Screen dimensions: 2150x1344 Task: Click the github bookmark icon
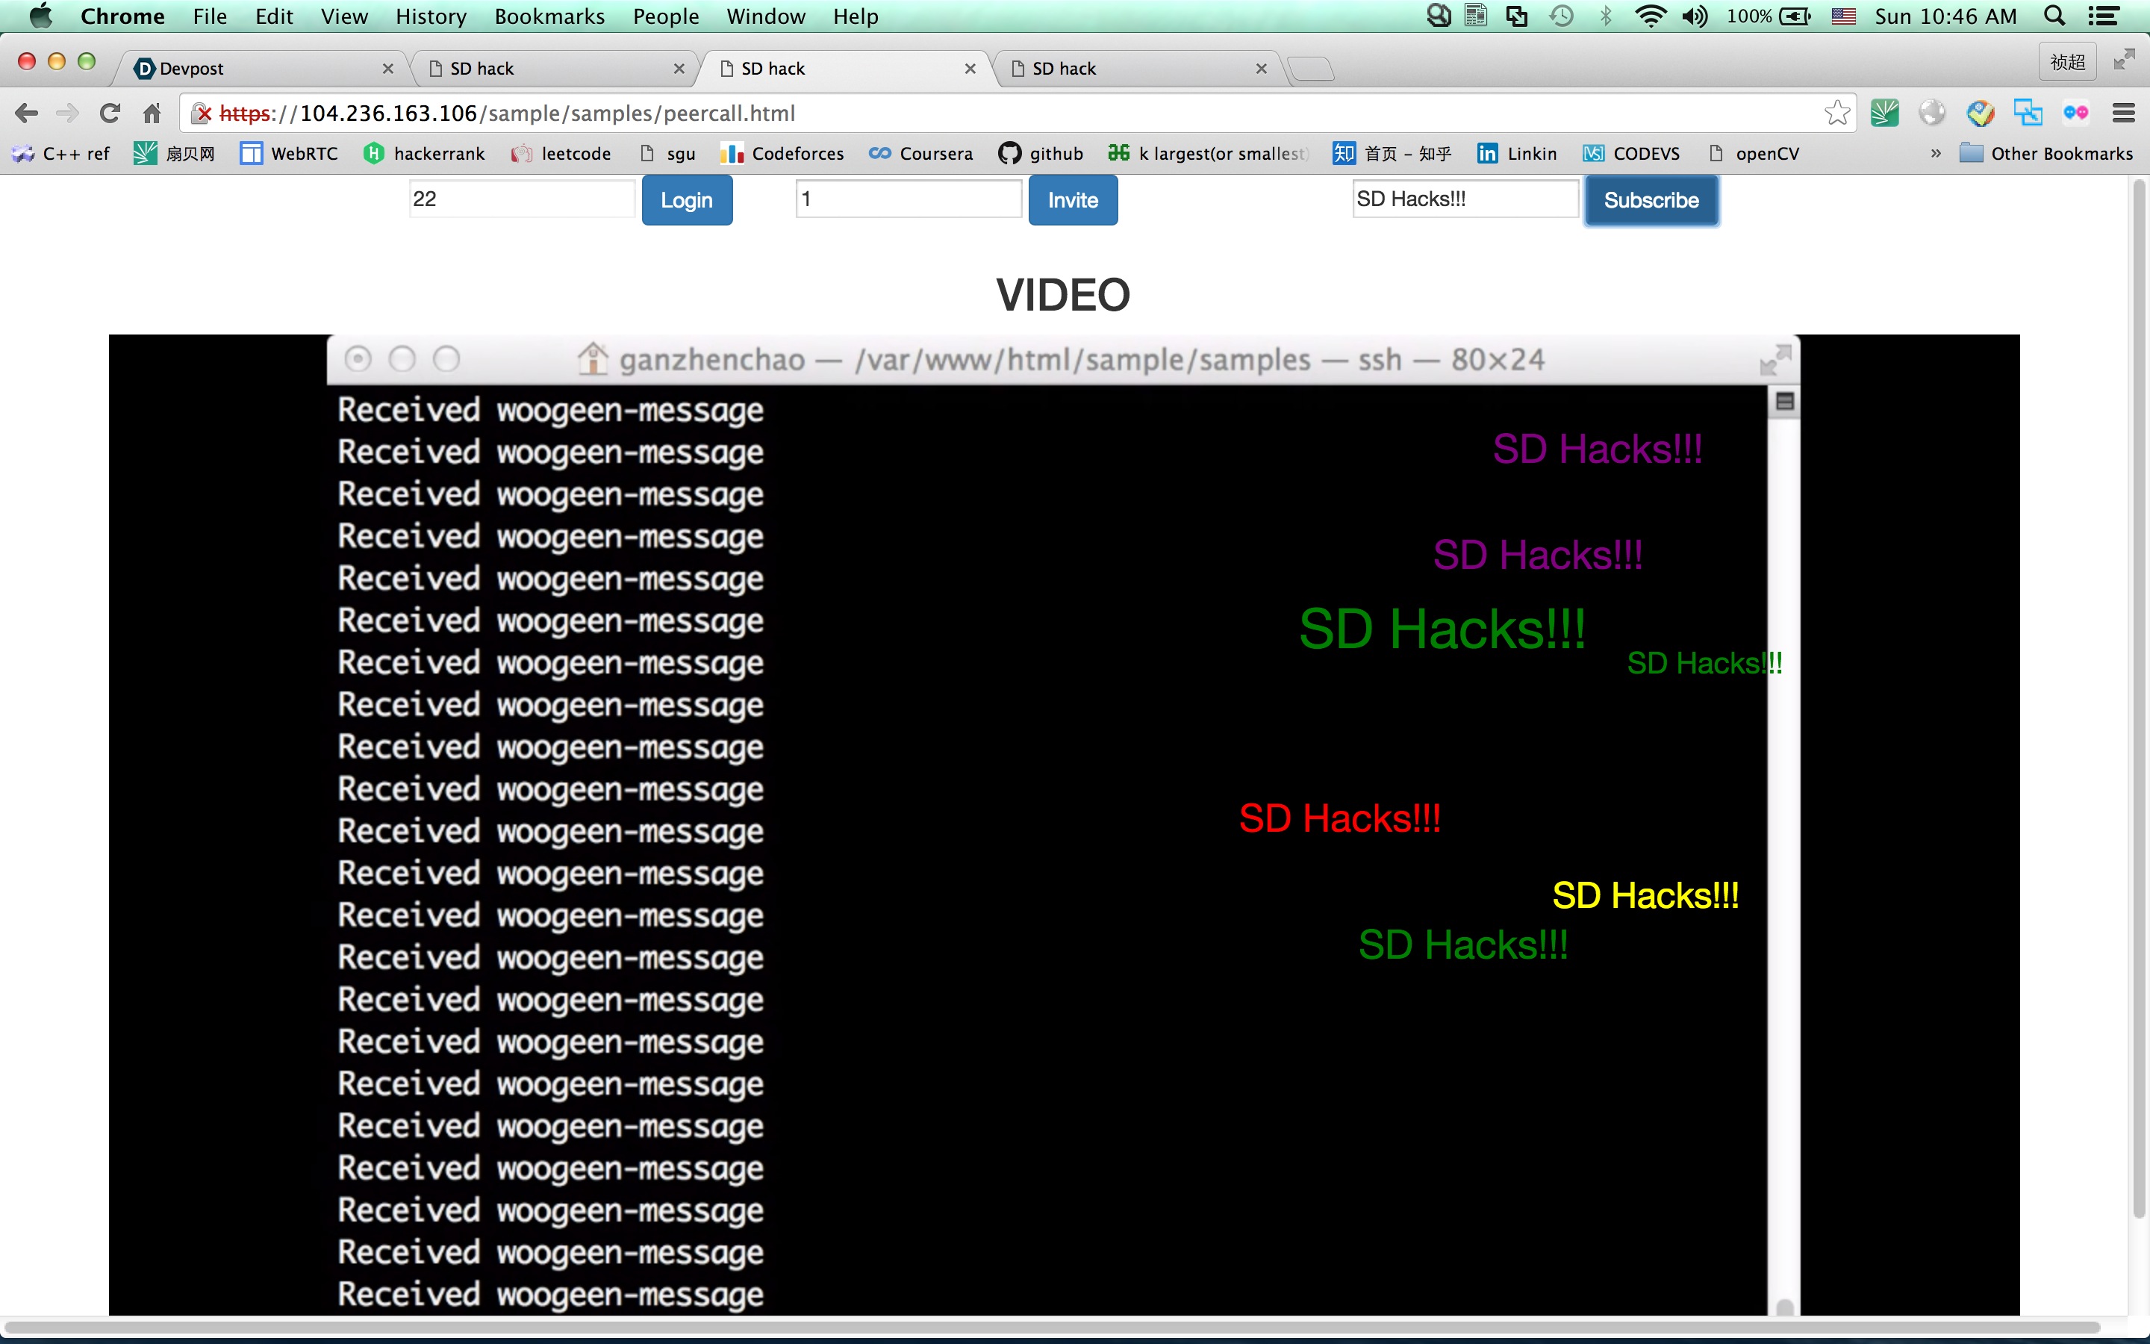[1009, 154]
